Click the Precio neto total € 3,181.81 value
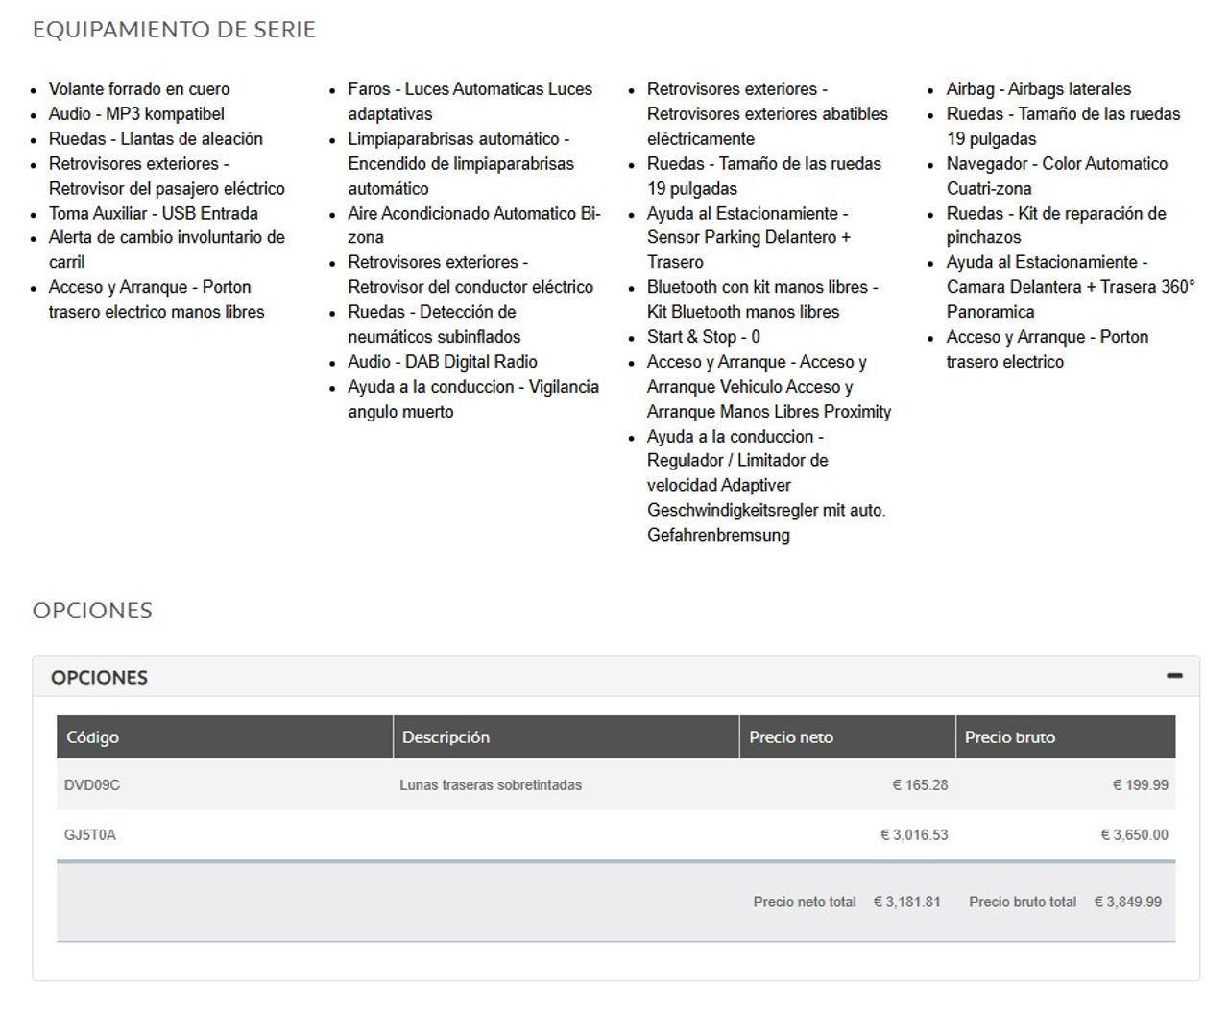 pyautogui.click(x=906, y=902)
